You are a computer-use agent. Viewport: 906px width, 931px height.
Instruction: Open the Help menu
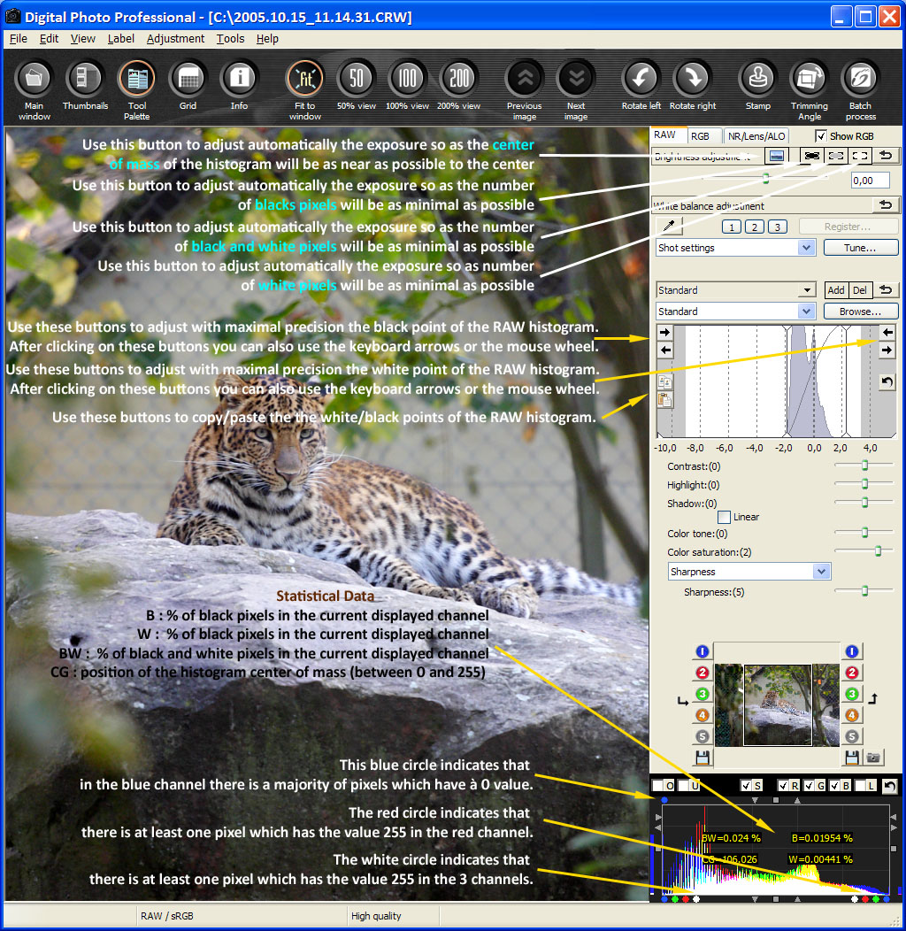[x=267, y=39]
